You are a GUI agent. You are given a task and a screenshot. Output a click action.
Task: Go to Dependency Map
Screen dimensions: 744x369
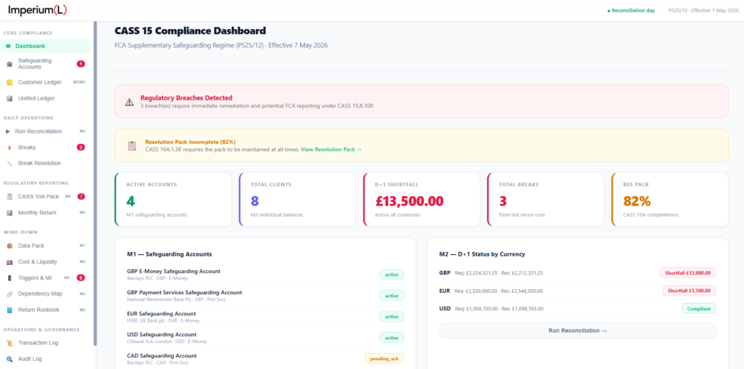46,294
